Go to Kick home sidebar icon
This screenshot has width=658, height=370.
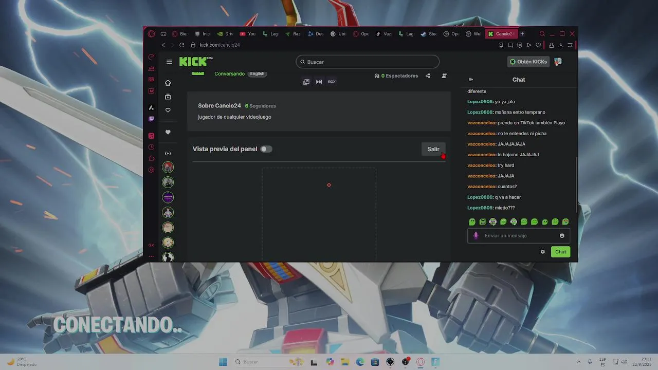168,83
